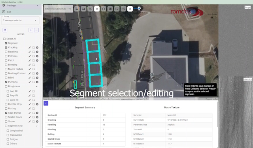Click the search magnifier in coordinate box
Image resolution: width=253 pixels, height=148 pixels.
pos(70,9)
